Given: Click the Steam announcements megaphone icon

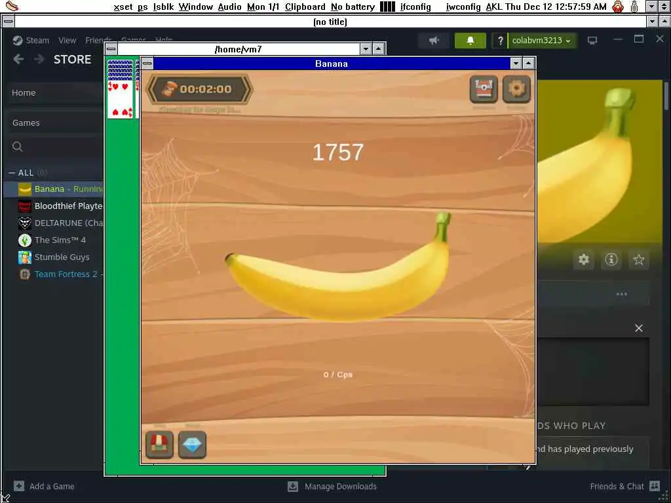Looking at the screenshot, I should pyautogui.click(x=434, y=41).
